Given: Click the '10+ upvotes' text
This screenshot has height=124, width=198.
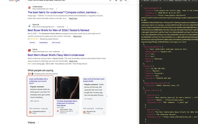Looking at the screenshot, I should [88, 99].
